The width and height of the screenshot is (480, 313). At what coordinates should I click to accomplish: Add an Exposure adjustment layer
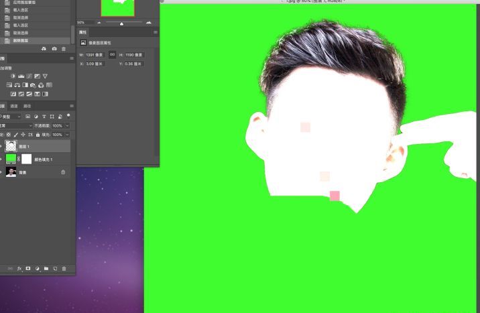tap(37, 76)
